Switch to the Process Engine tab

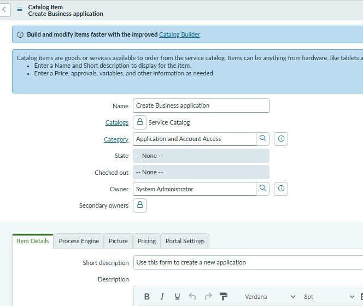pyautogui.click(x=79, y=241)
